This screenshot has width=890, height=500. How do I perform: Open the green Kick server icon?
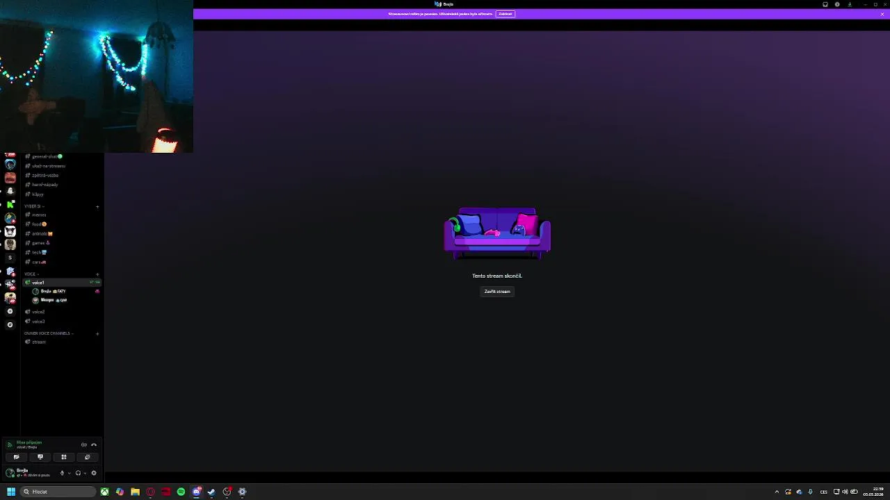pos(10,204)
